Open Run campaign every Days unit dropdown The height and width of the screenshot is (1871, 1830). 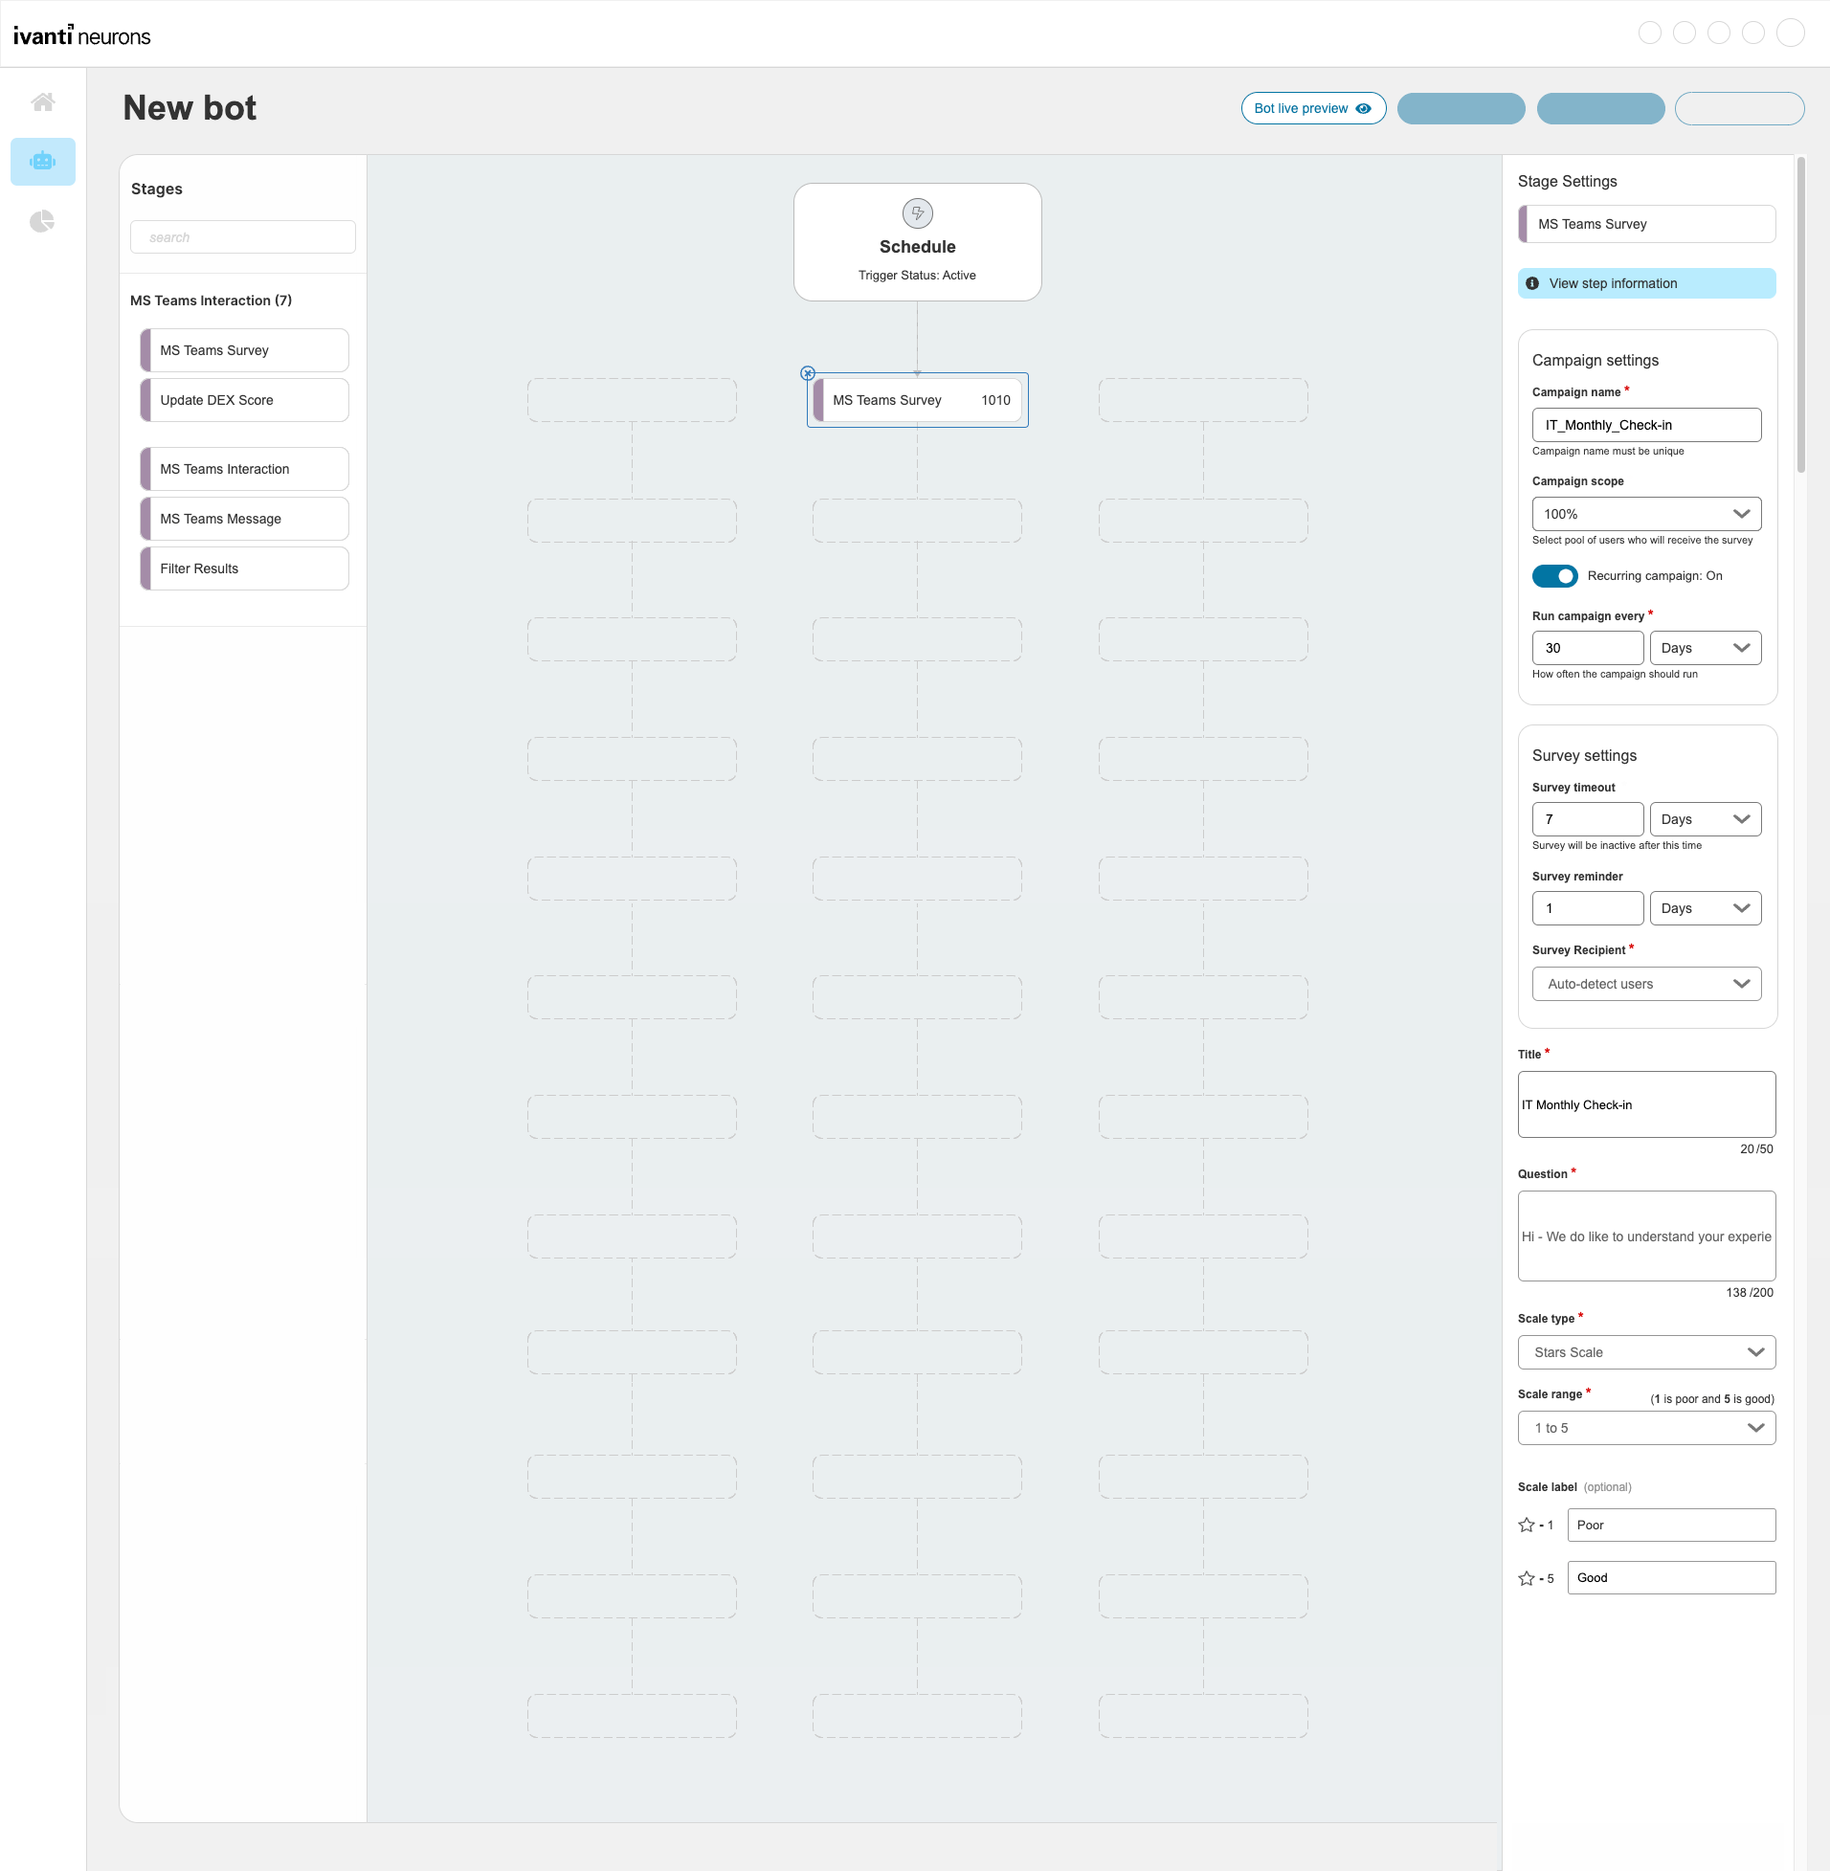pyautogui.click(x=1705, y=648)
